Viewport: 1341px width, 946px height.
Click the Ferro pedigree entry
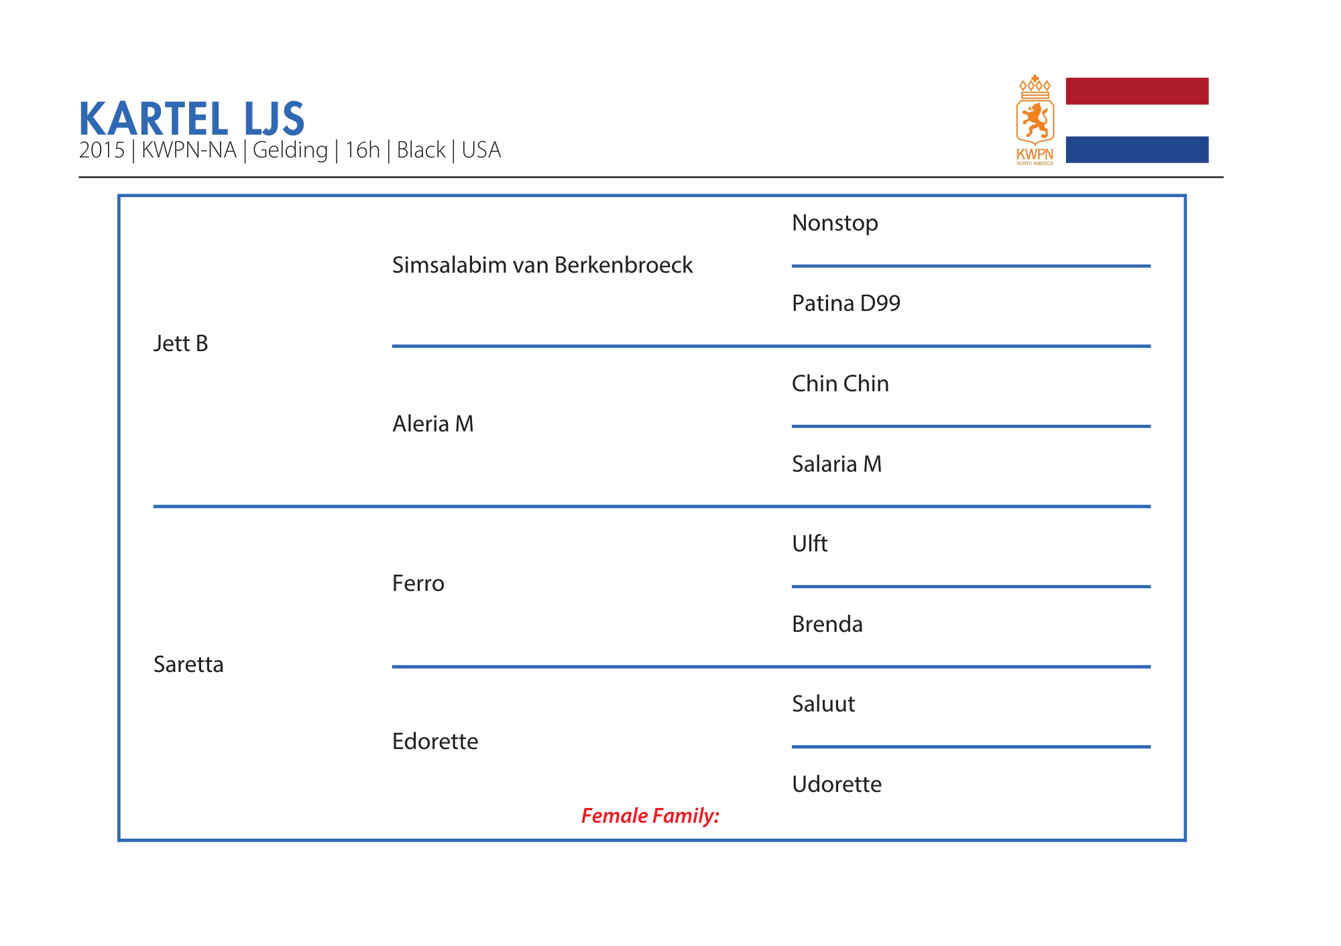[x=418, y=584]
